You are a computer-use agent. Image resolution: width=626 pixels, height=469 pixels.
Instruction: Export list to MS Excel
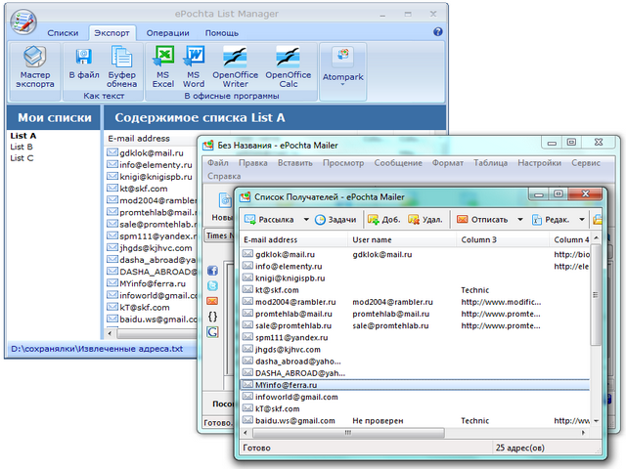tap(163, 67)
